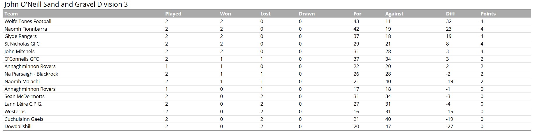The width and height of the screenshot is (535, 136).
Task: Click the Played column header
Action: click(173, 14)
